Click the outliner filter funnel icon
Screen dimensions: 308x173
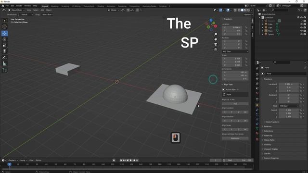[299, 10]
